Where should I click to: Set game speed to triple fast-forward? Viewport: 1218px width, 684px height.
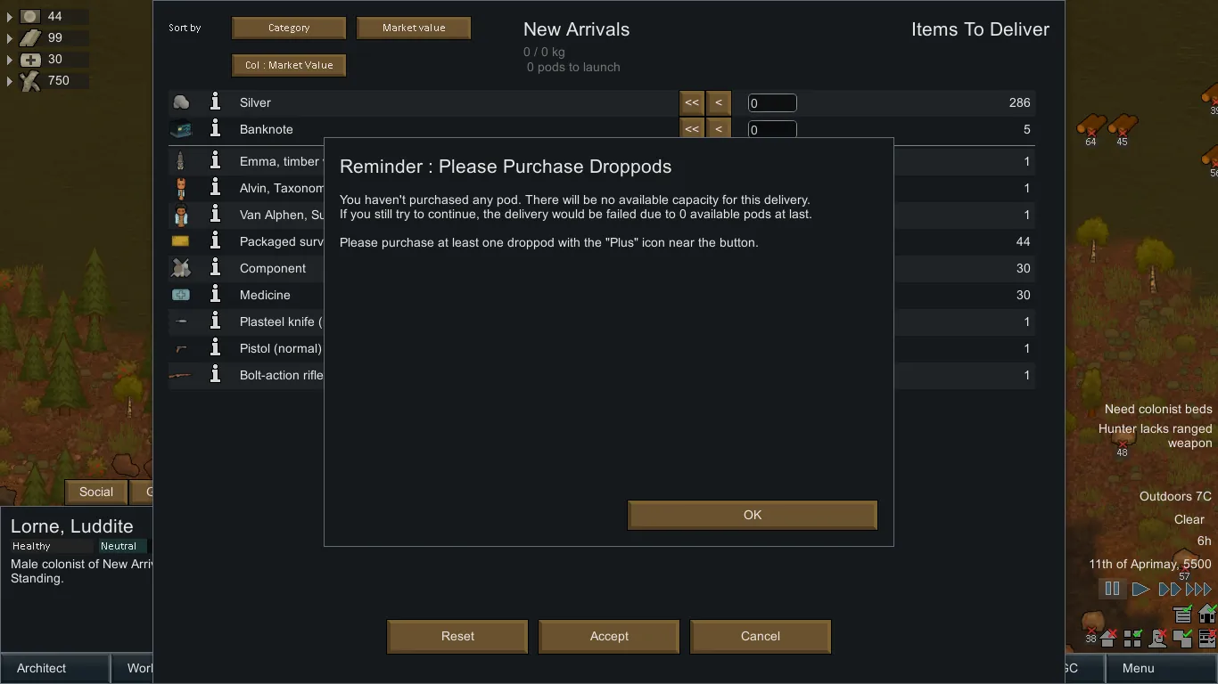click(1198, 589)
